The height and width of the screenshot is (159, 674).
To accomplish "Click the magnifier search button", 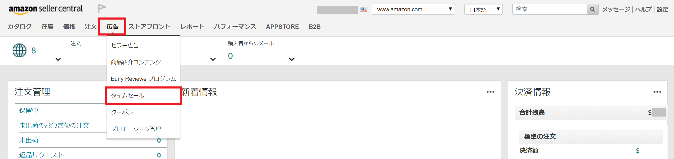I will click(592, 10).
